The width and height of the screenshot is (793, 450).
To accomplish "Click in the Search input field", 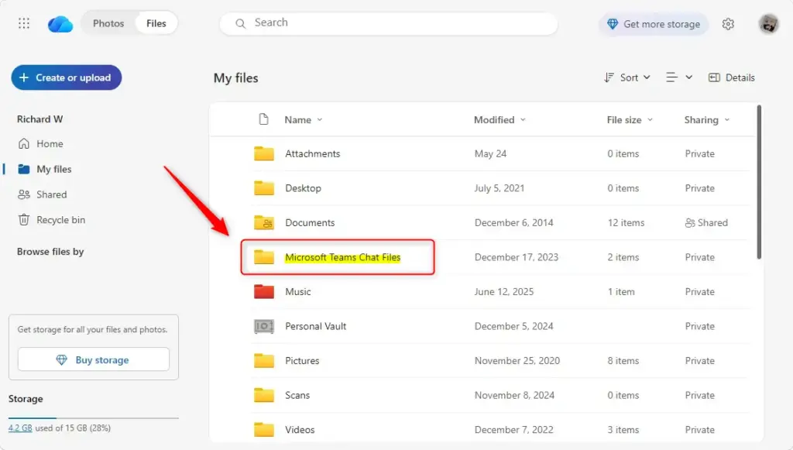I will click(x=389, y=23).
